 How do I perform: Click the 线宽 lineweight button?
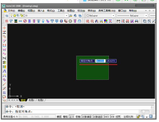(x=118, y=117)
